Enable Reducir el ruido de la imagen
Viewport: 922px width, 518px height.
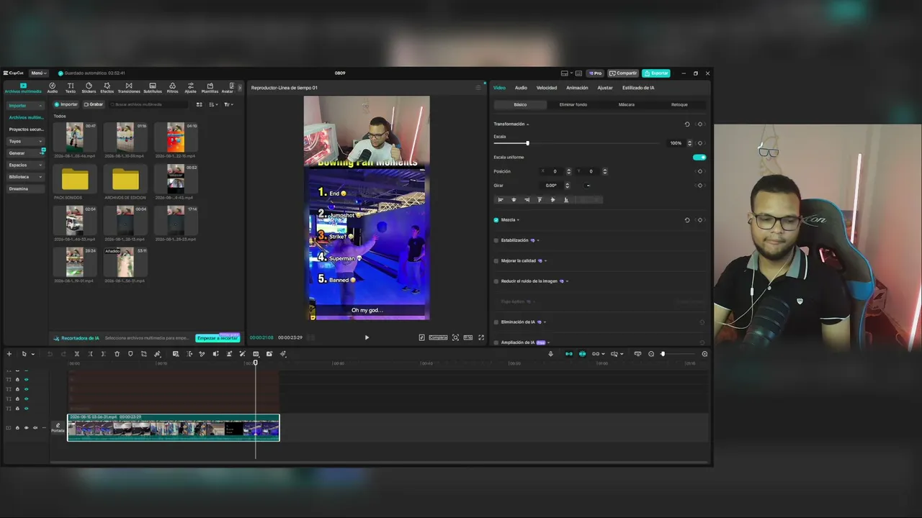point(496,281)
